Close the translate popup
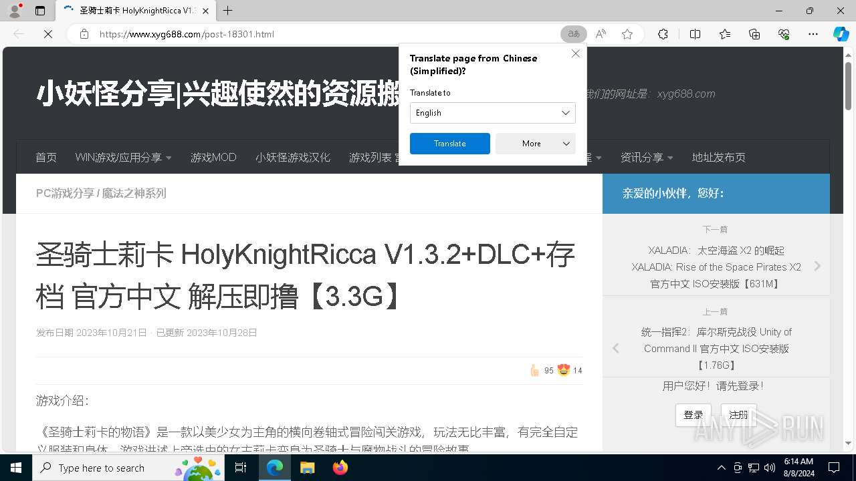This screenshot has width=856, height=481. coord(576,53)
